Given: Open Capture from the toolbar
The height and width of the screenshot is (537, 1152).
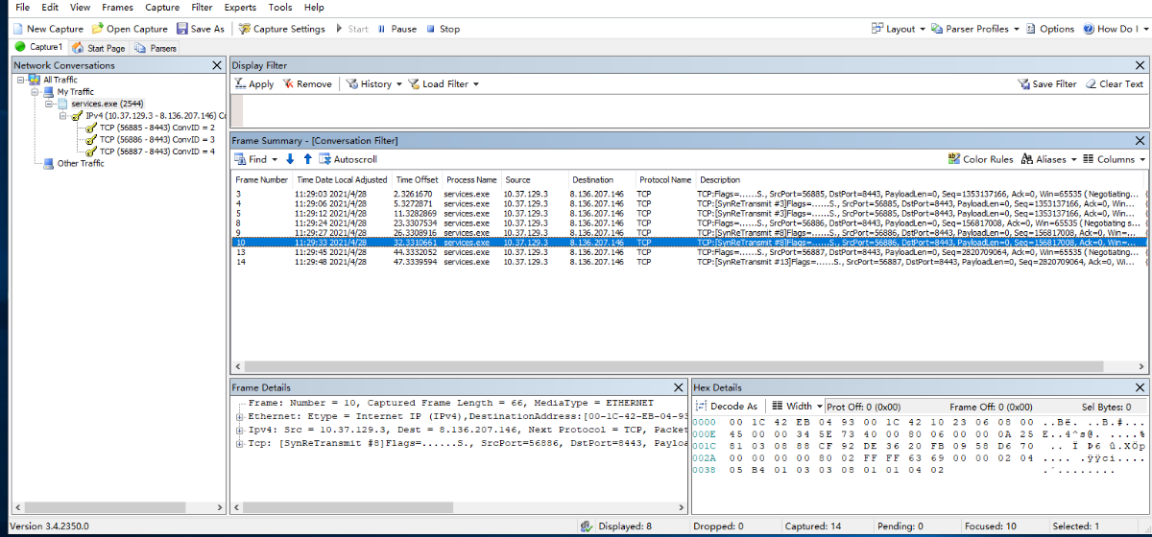Looking at the screenshot, I should point(130,29).
